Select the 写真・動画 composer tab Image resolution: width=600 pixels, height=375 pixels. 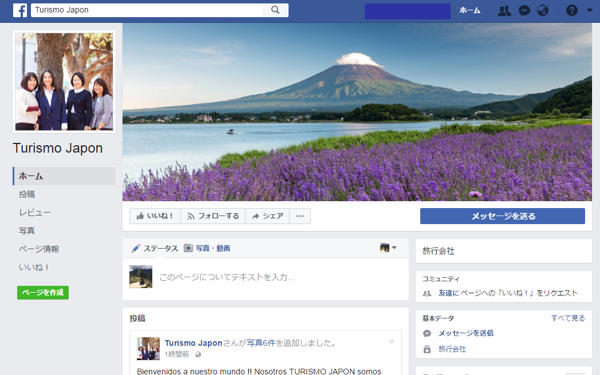pyautogui.click(x=207, y=249)
